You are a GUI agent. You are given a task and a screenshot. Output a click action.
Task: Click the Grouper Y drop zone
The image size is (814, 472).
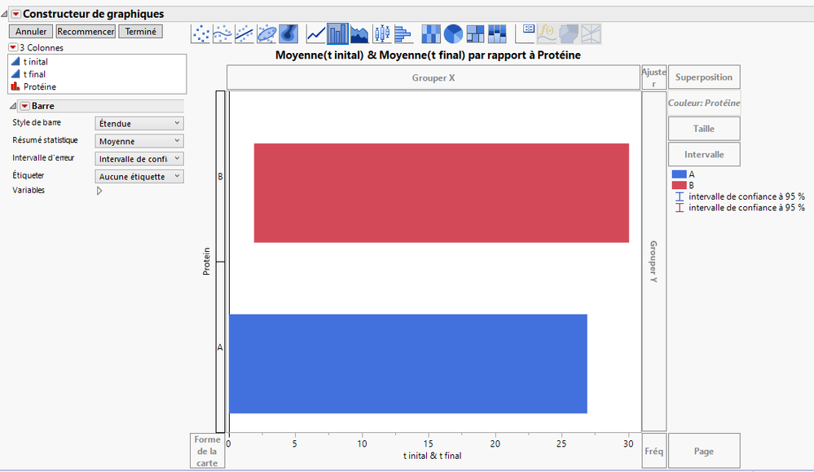[653, 261]
